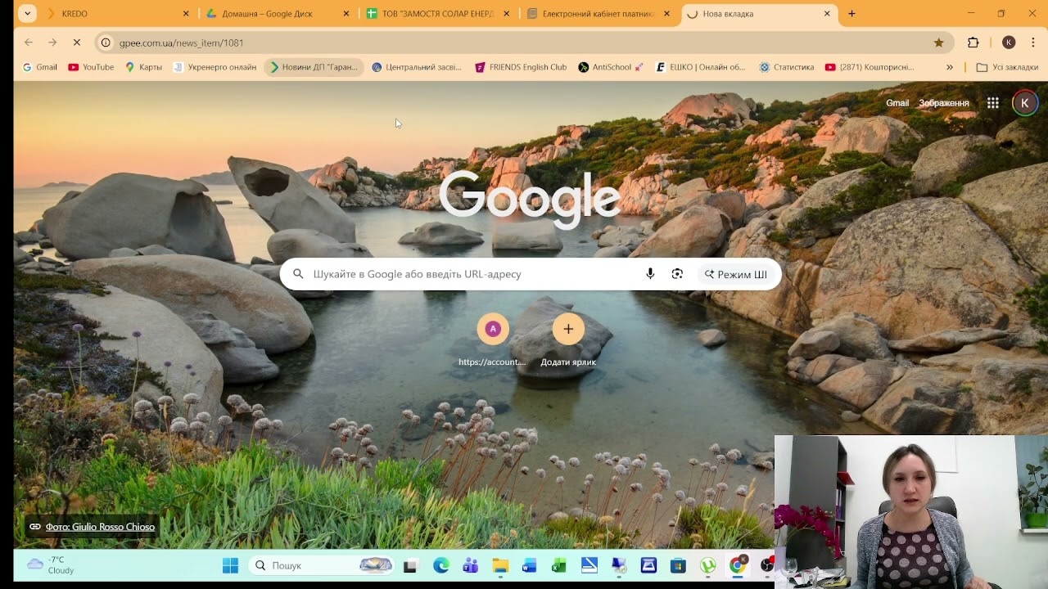Image resolution: width=1048 pixels, height=589 pixels.
Task: Open AntiSchool bookmark
Action: (x=611, y=67)
